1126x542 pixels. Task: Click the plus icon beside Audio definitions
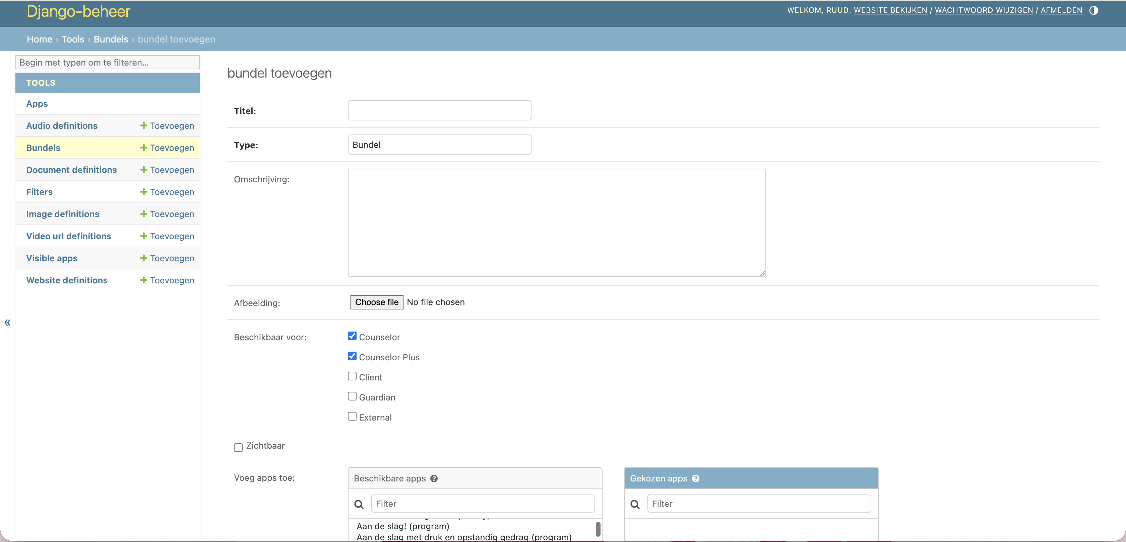[x=143, y=126]
